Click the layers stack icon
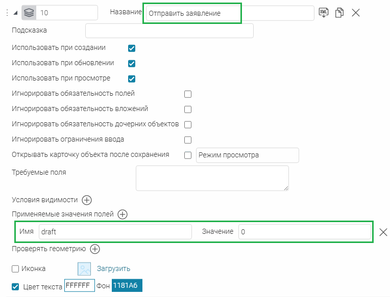 click(29, 13)
